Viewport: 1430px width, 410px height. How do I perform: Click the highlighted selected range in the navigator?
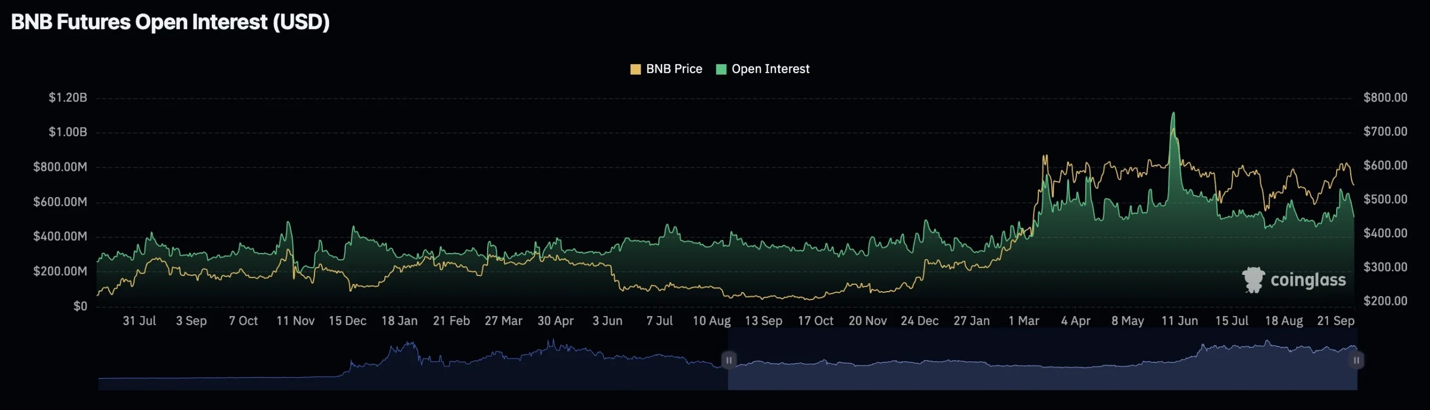tap(1042, 359)
